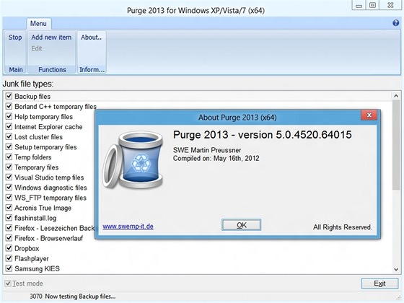Screen dimensions: 404x303
Task: Toggle Acronis True Image checkbox
Action: [x=9, y=208]
